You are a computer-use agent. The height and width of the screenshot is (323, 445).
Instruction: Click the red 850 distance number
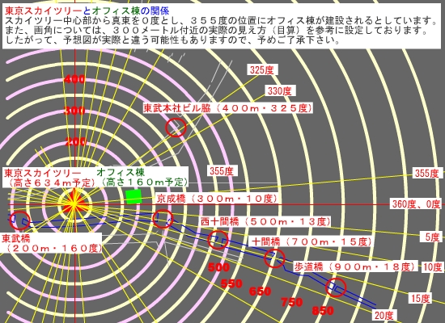coord(323,311)
